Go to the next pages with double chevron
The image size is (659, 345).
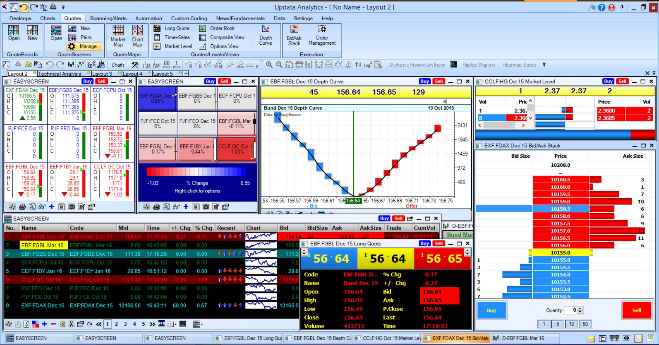tap(152, 324)
